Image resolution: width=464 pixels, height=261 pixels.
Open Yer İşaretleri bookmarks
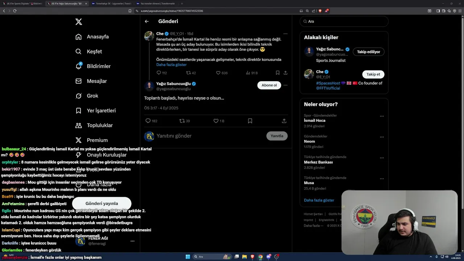pyautogui.click(x=96, y=111)
